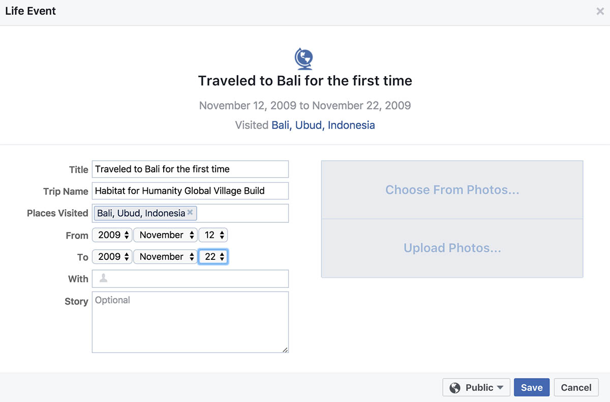Open the From year dropdown
Image resolution: width=610 pixels, height=402 pixels.
[x=112, y=235]
